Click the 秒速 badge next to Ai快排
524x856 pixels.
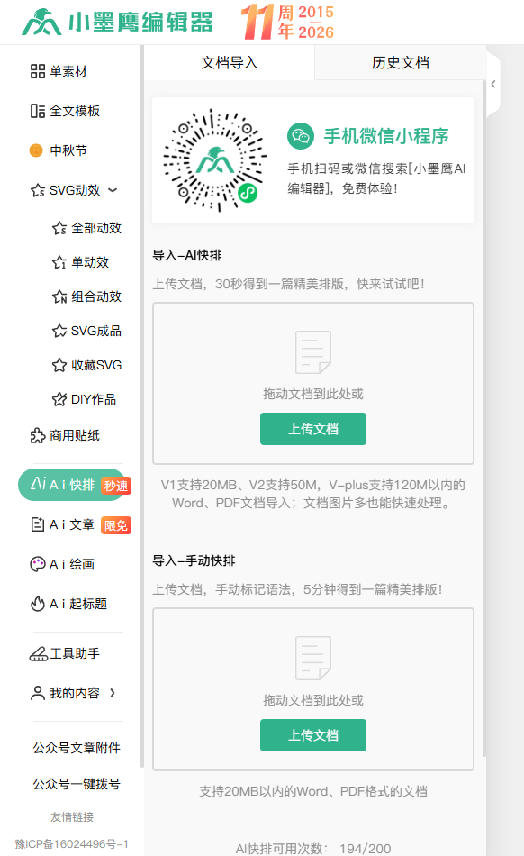pyautogui.click(x=115, y=486)
